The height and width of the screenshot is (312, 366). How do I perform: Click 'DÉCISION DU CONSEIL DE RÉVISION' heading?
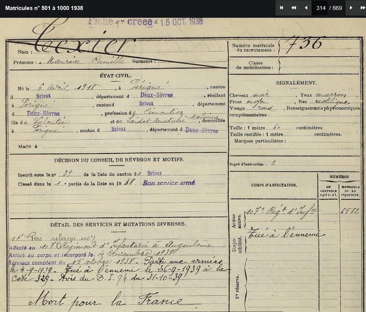pos(119,160)
